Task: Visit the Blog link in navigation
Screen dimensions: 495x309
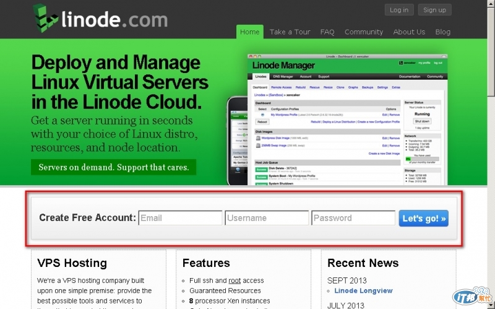Action: coord(442,32)
